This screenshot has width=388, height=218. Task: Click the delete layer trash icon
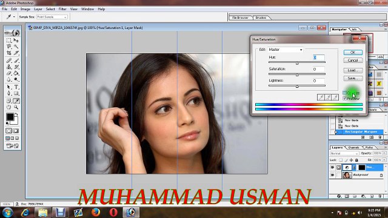(380, 196)
